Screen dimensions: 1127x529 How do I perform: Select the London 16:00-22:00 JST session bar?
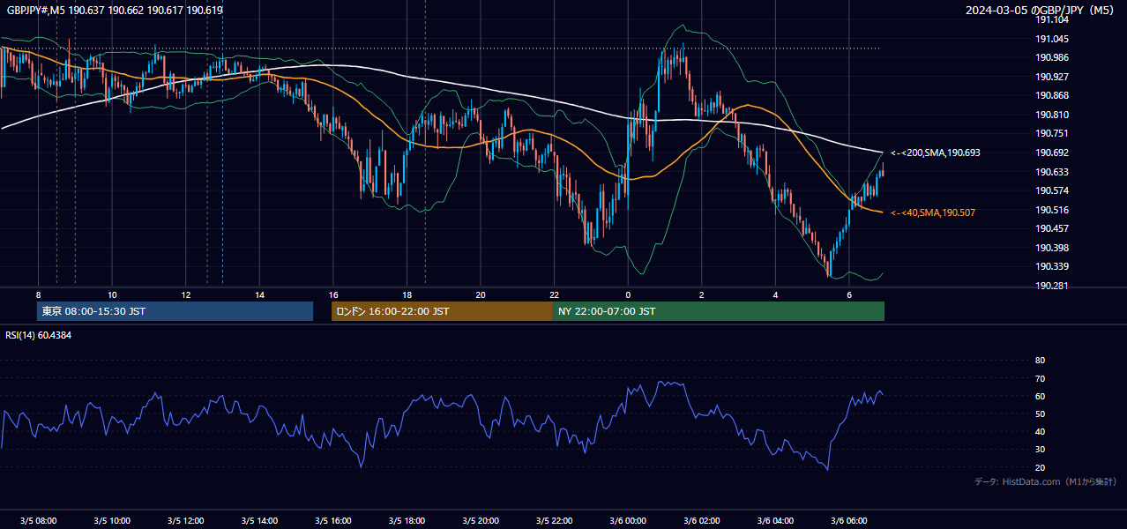(442, 311)
